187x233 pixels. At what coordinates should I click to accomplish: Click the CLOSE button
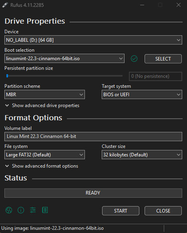click(163, 211)
